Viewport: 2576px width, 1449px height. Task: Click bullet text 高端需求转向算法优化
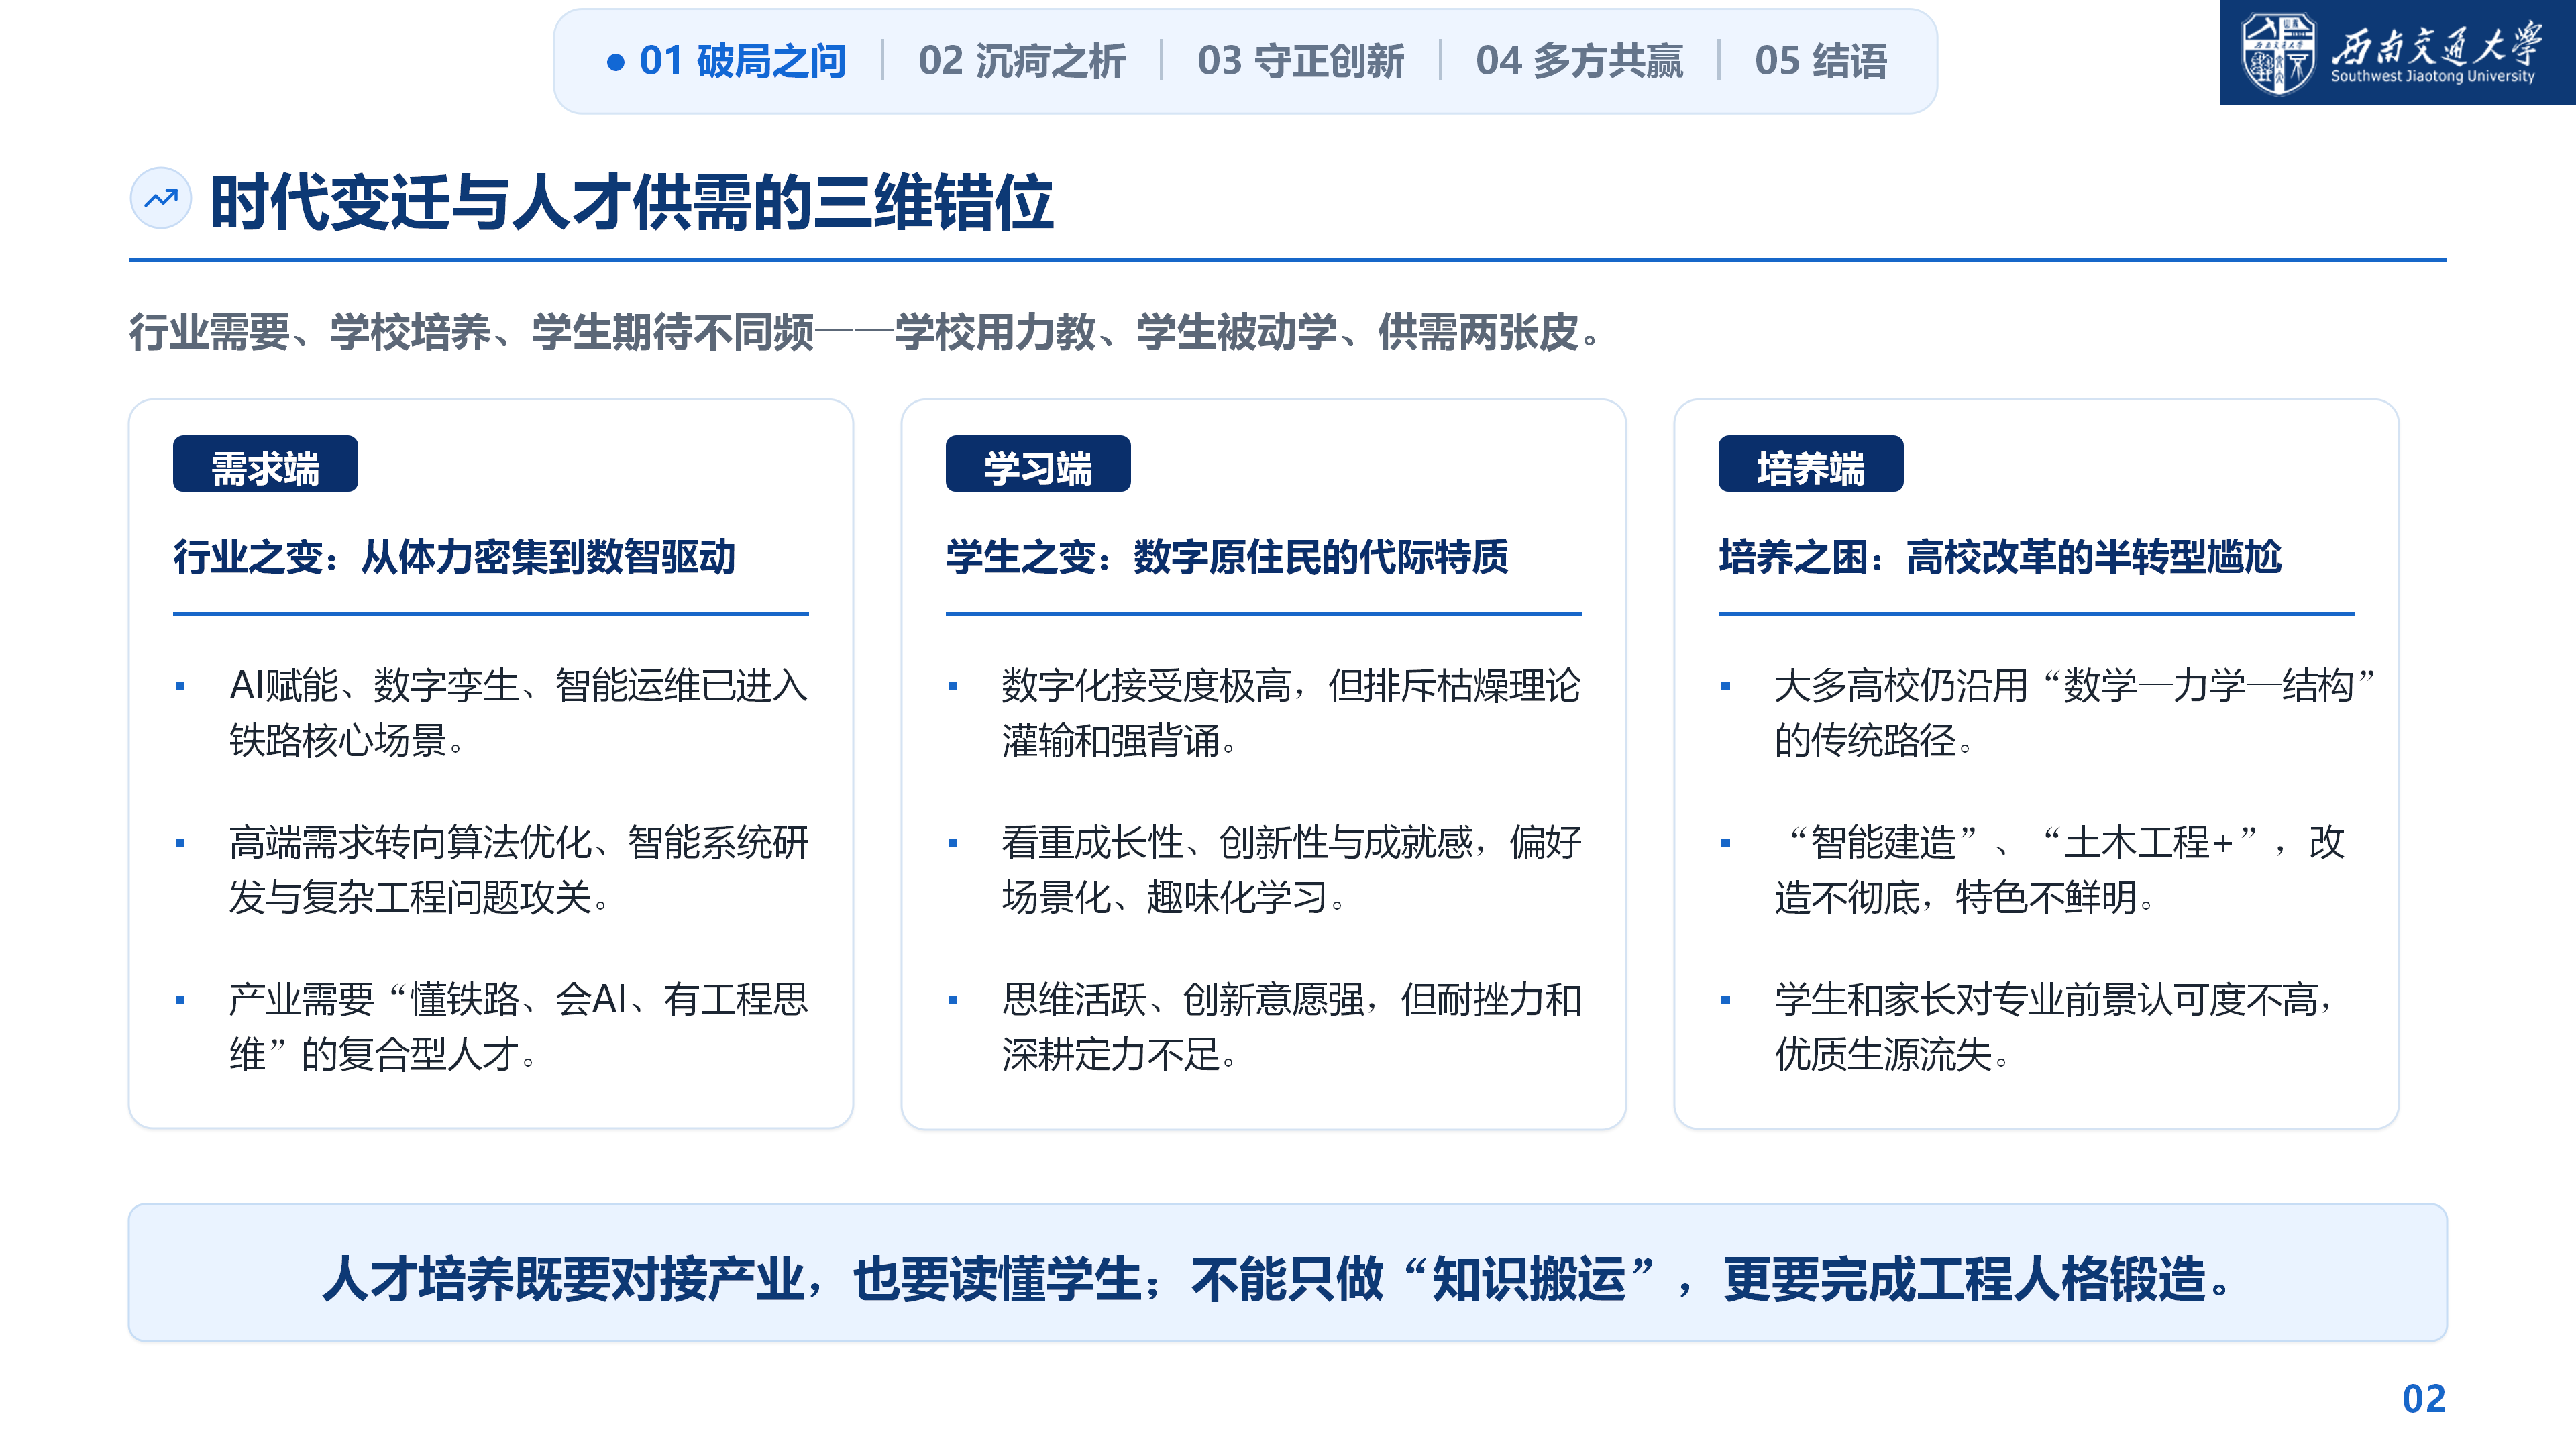pyautogui.click(x=518, y=870)
